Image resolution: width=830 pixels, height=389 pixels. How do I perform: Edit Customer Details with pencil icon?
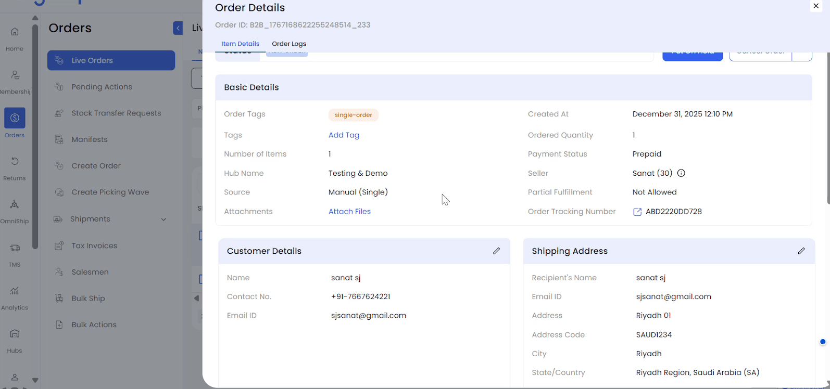click(x=496, y=251)
